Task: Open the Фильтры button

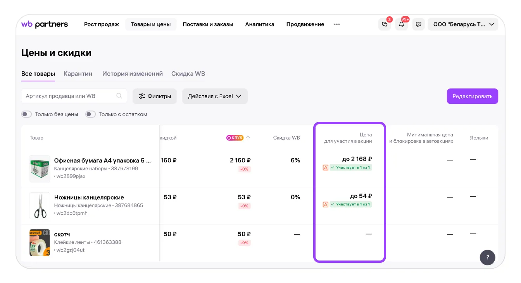Action: [x=155, y=96]
